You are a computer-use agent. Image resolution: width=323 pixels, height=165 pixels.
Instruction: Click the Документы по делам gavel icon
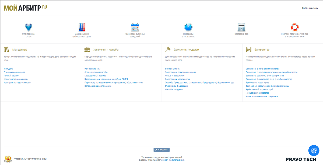click(168, 50)
